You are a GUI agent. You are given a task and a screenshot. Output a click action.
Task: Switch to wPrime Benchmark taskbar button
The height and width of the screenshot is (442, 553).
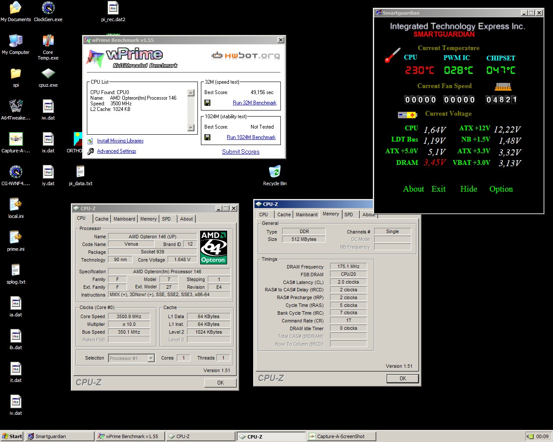click(x=130, y=436)
